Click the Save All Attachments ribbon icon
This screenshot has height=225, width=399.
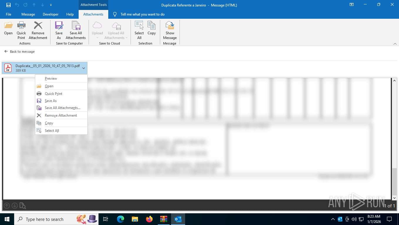[x=76, y=30]
